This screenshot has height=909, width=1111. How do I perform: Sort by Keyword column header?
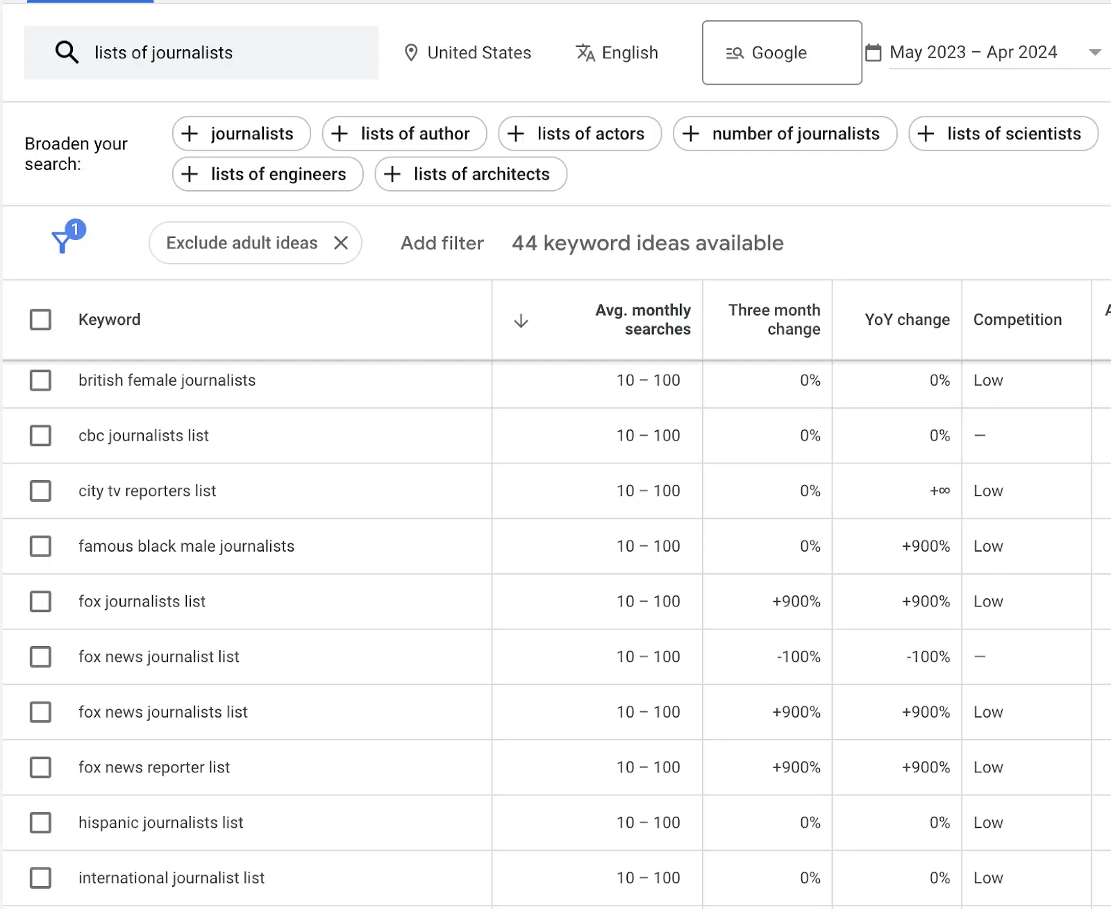pos(109,320)
